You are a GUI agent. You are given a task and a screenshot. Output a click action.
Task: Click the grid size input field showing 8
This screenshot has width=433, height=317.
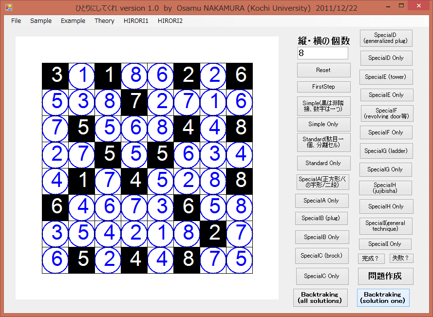coord(323,53)
